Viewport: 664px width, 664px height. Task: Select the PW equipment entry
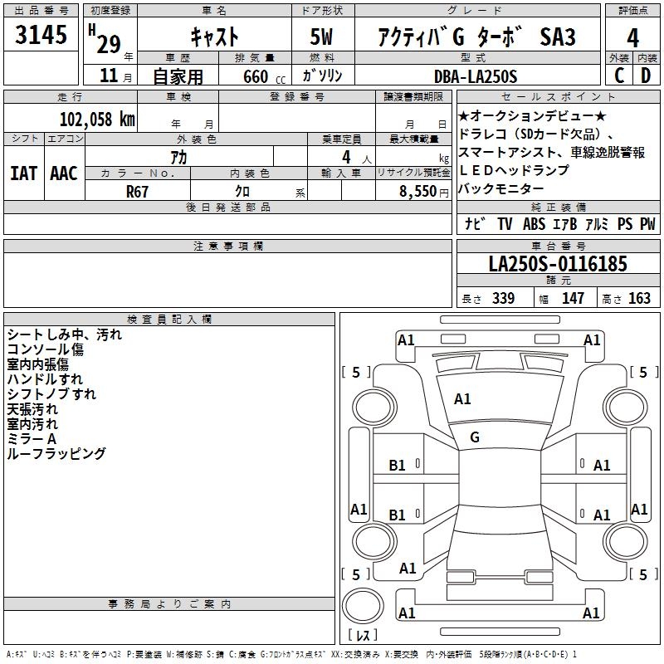(647, 223)
